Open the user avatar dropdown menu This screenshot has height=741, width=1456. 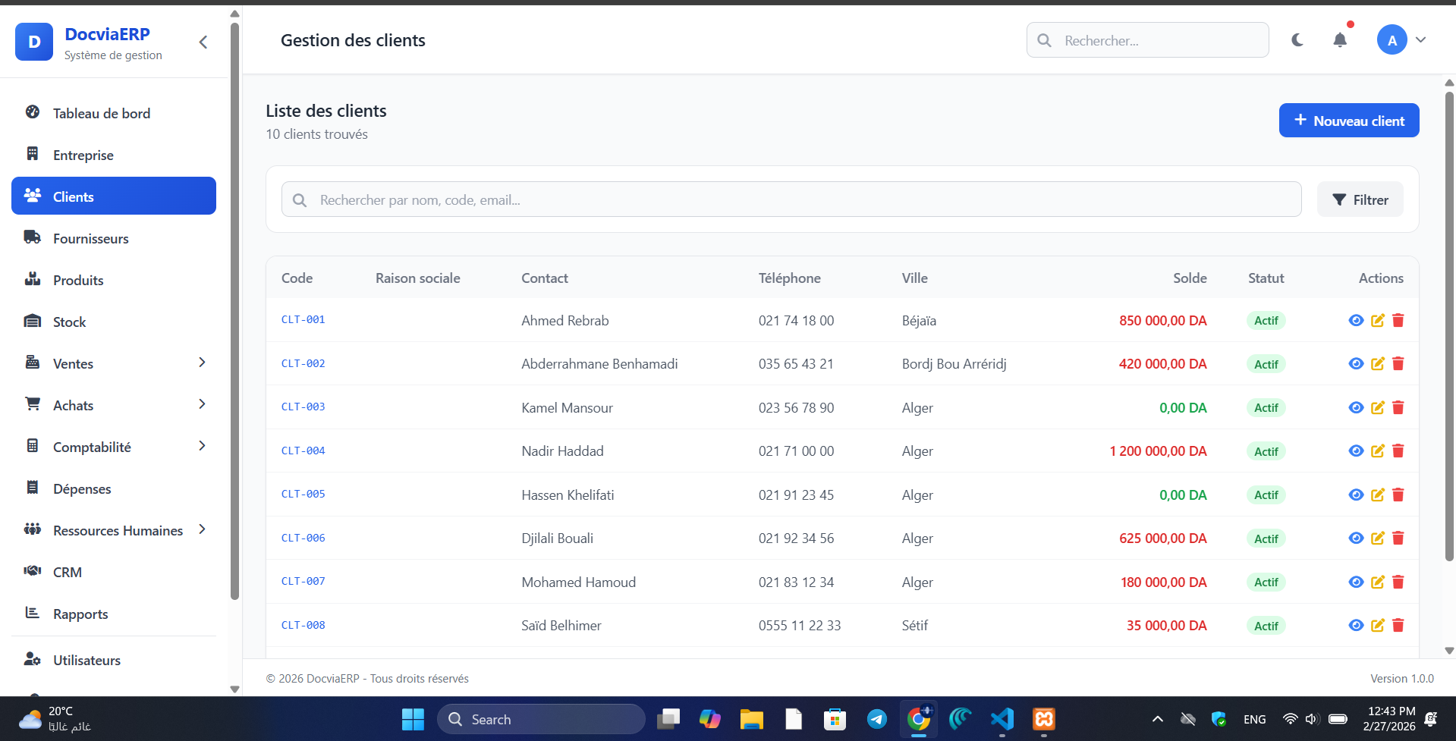pyautogui.click(x=1402, y=40)
